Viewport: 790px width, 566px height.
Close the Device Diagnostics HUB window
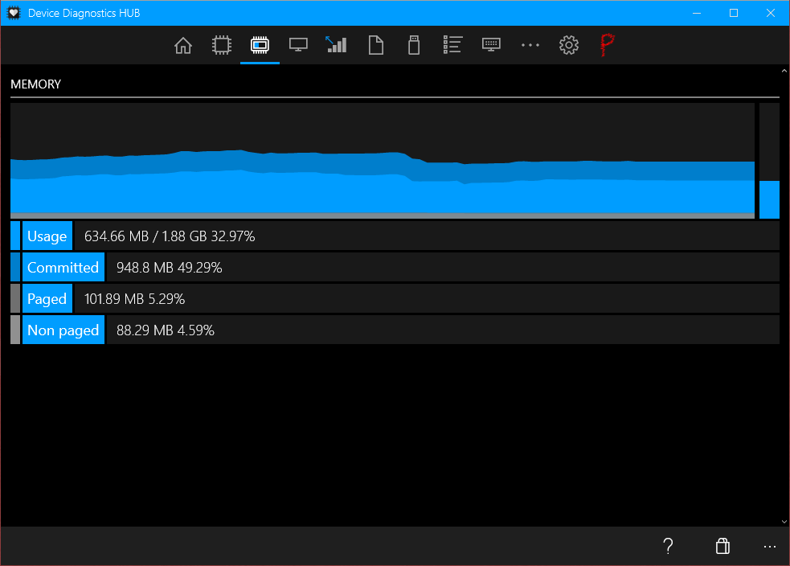click(771, 13)
